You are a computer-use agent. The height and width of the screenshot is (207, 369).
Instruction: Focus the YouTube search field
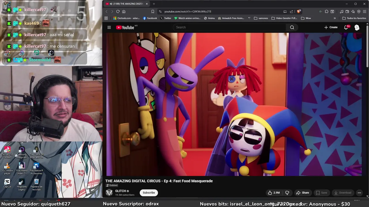click(x=229, y=27)
